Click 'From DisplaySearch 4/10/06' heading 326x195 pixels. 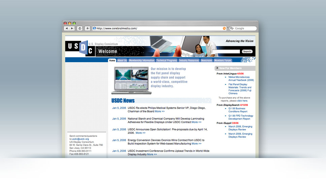tap(232, 105)
